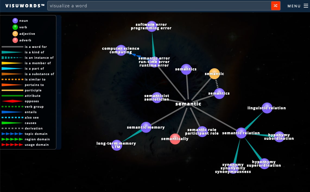Click the orange shuffle random word button

tap(276, 6)
